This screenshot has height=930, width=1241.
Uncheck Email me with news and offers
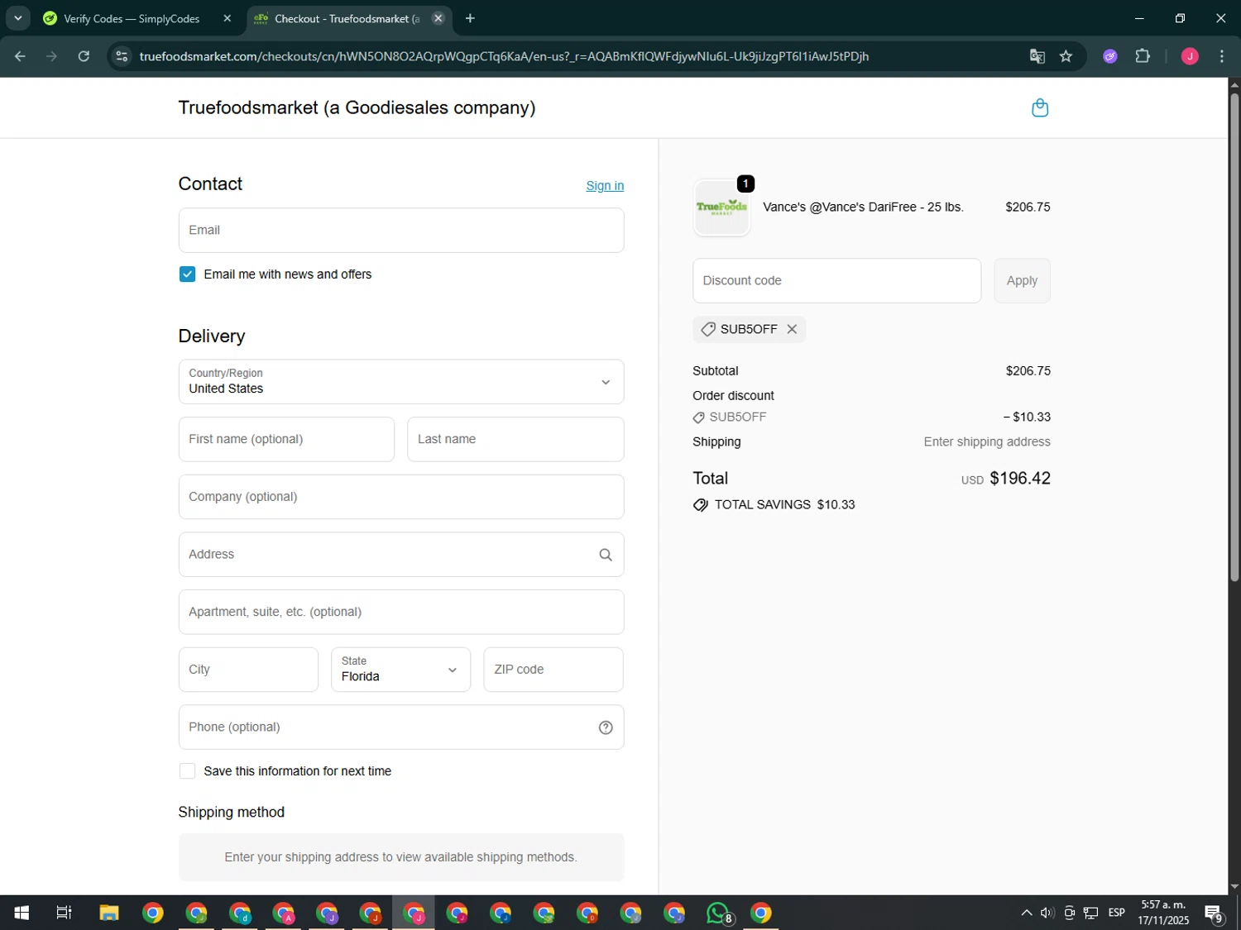188,274
